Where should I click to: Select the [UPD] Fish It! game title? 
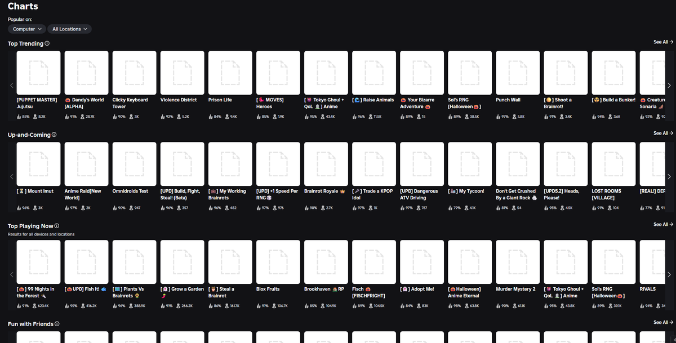[x=86, y=289]
